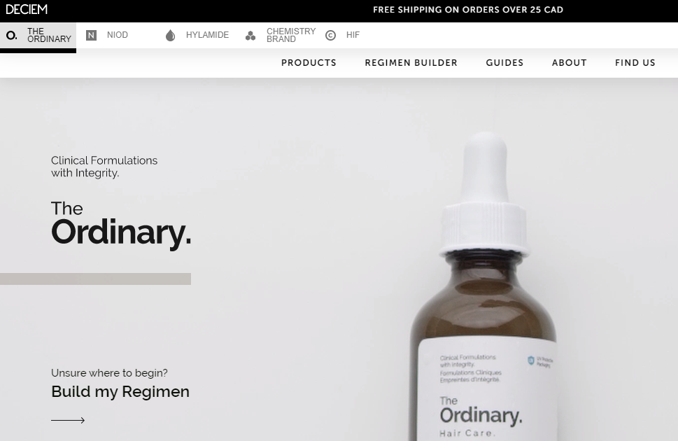The height and width of the screenshot is (441, 678).
Task: Click the DECIEM logo
Action: (27, 10)
